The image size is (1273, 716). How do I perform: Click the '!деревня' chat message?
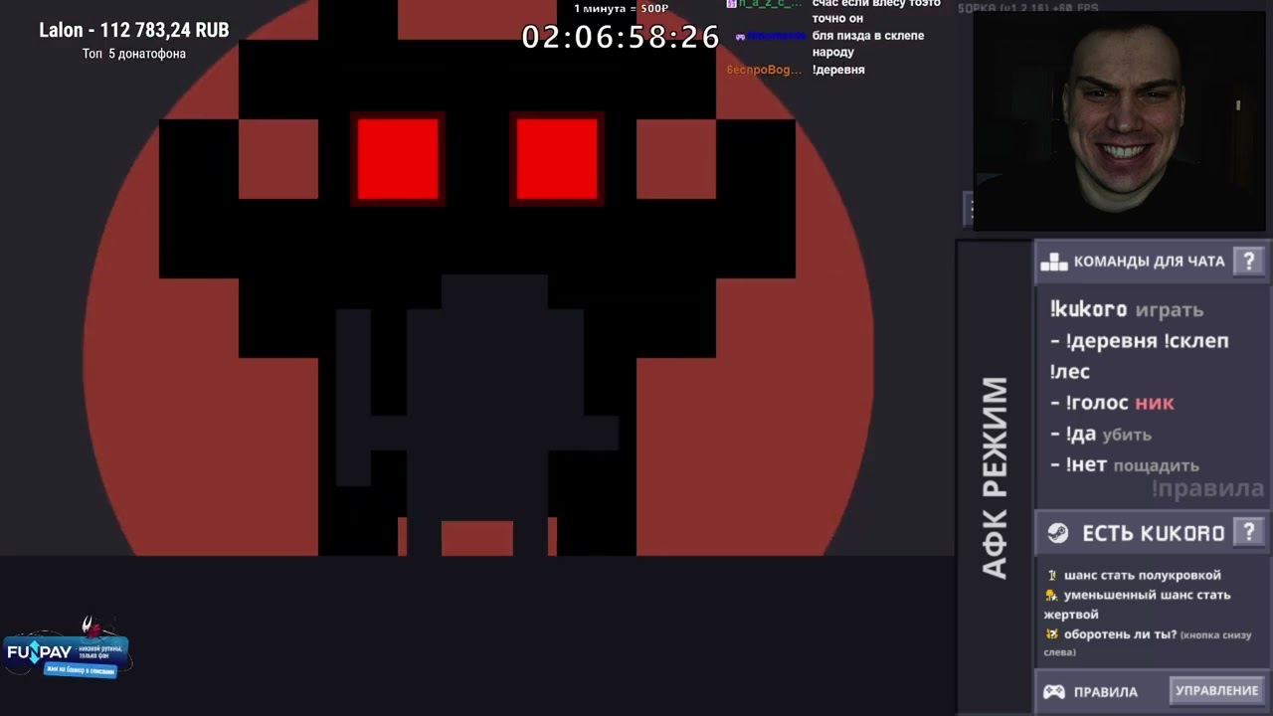click(x=838, y=70)
